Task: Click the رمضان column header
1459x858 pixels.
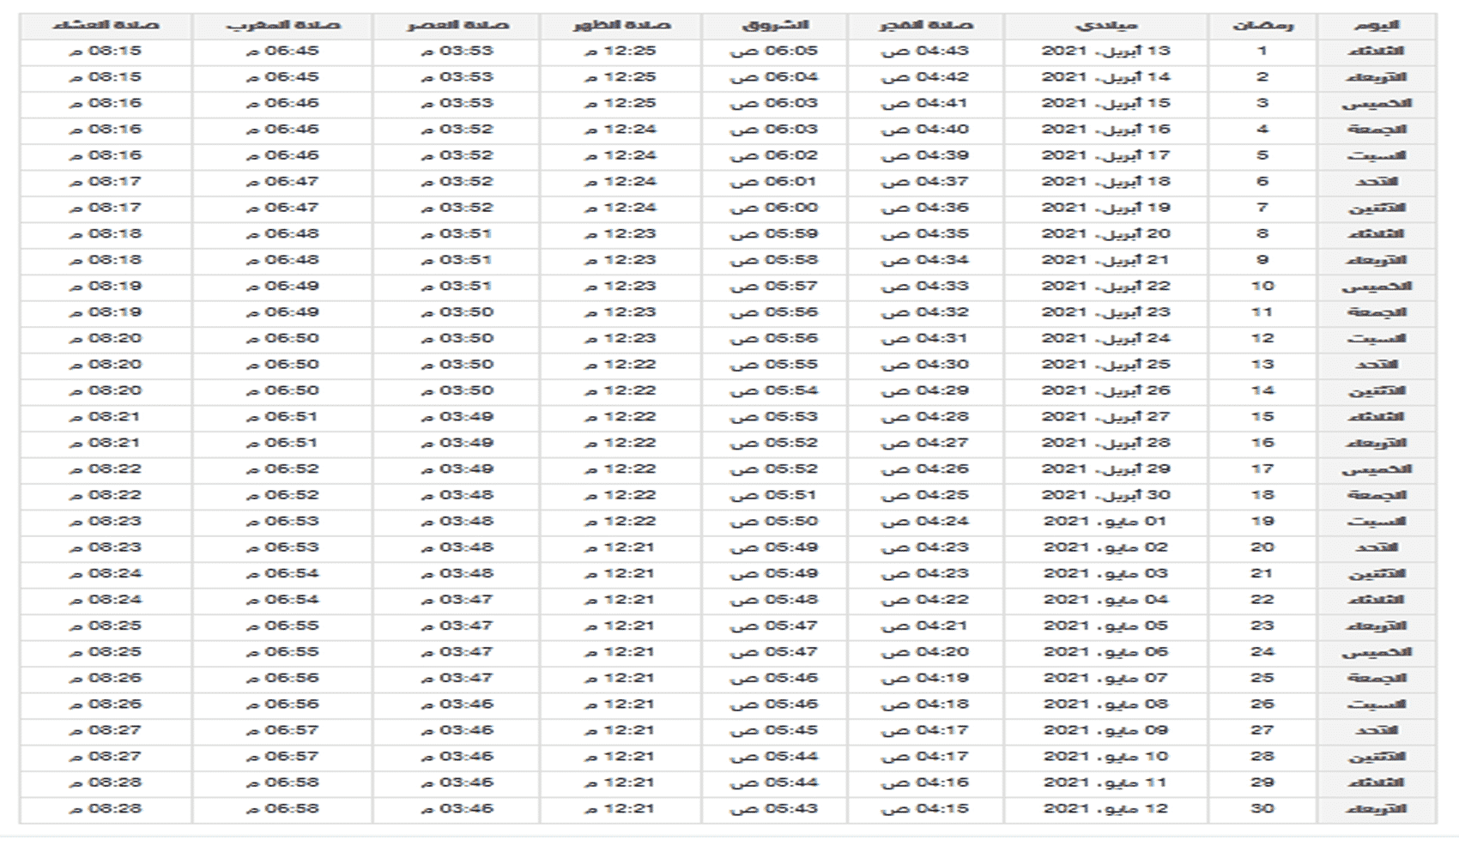Action: coord(1262,26)
